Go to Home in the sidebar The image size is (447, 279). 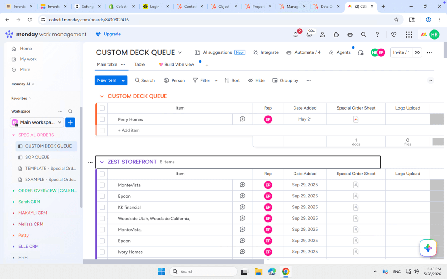point(26,49)
